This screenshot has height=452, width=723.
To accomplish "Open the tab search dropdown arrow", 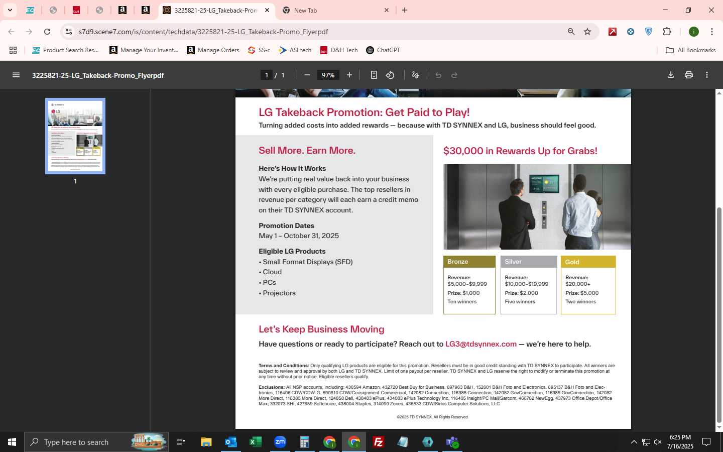I will point(10,10).
